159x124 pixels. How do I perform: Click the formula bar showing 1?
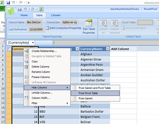[106, 43]
